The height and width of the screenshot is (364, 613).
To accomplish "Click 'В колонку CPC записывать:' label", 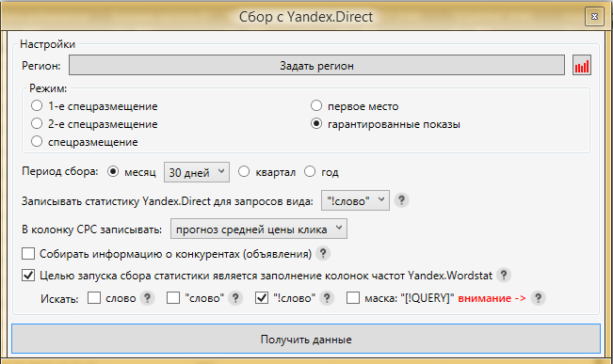I will (92, 229).
